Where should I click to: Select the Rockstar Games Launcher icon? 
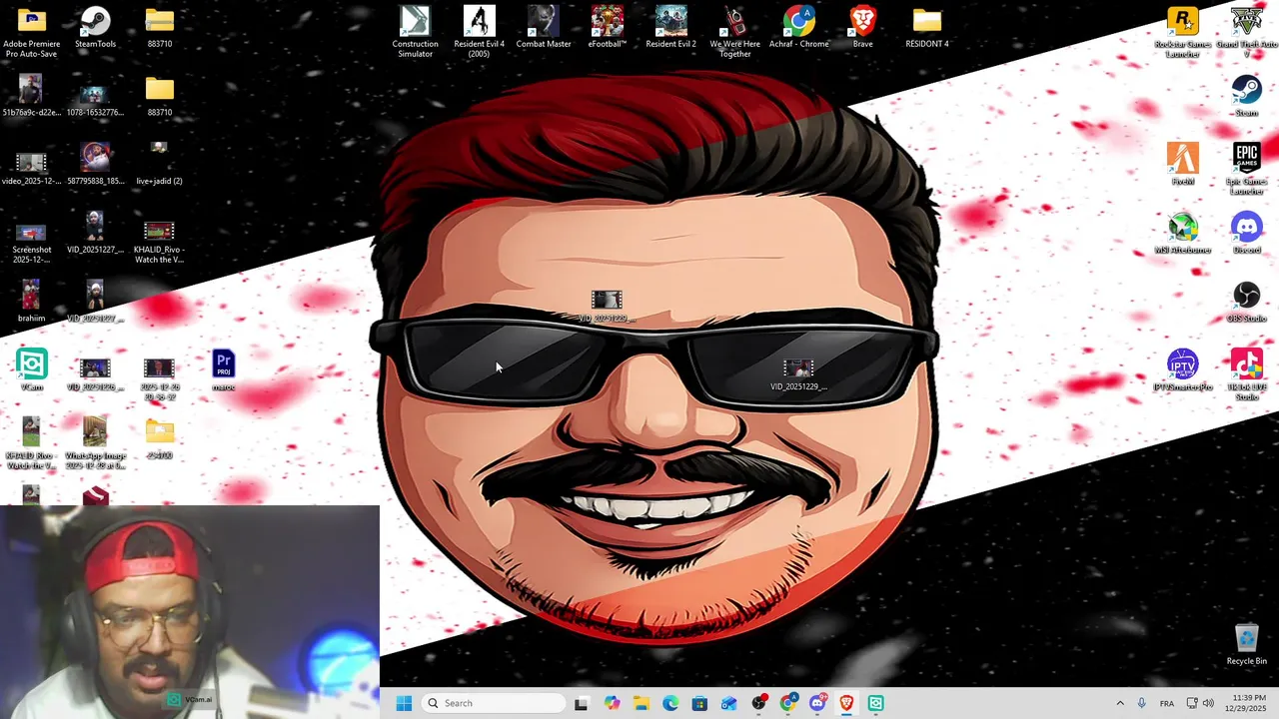coord(1182,32)
